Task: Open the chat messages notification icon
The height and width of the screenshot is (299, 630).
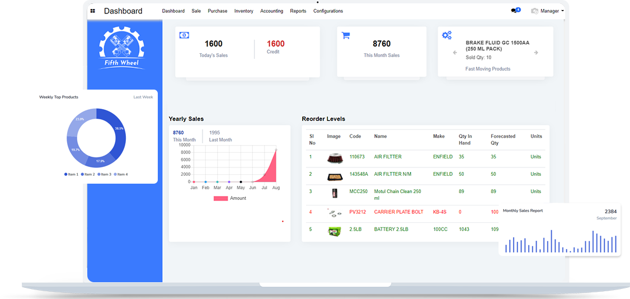Action: (x=514, y=11)
